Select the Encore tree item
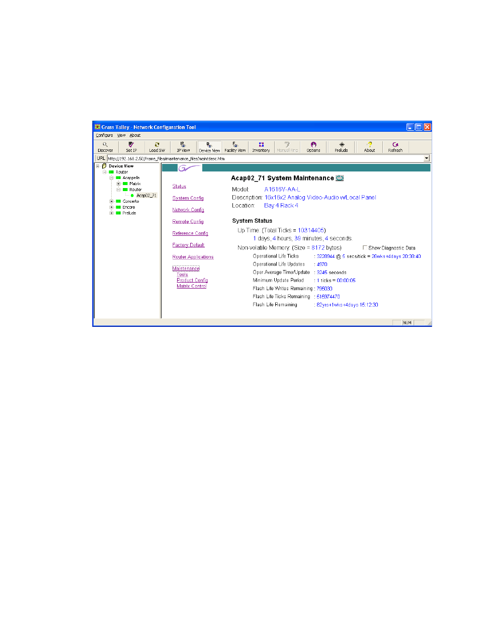The height and width of the screenshot is (617, 480). pos(129,207)
